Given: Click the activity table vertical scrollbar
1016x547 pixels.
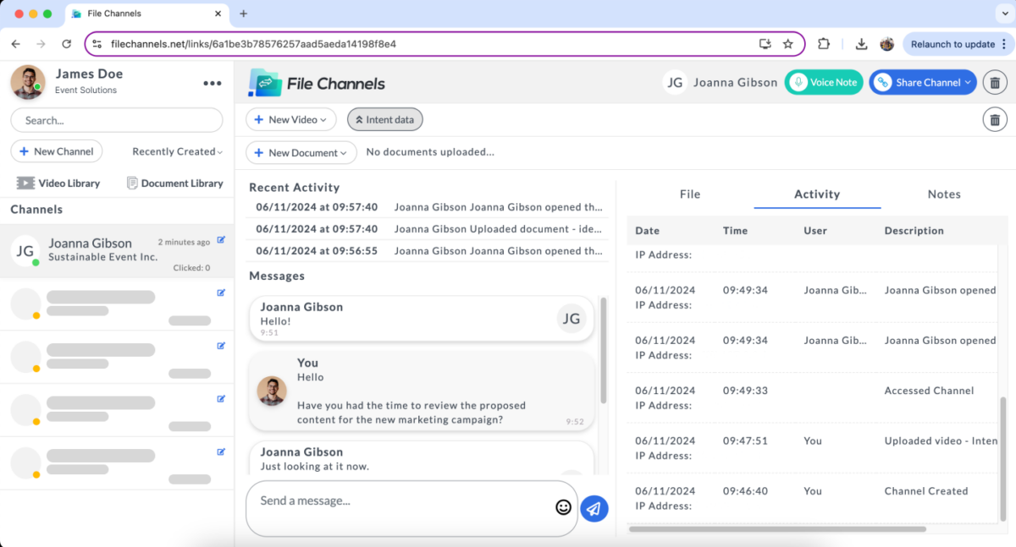Looking at the screenshot, I should tap(1003, 458).
